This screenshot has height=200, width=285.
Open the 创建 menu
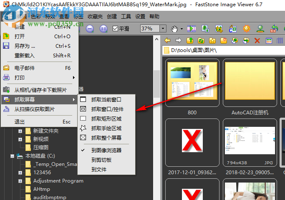pyautogui.click(x=112, y=17)
